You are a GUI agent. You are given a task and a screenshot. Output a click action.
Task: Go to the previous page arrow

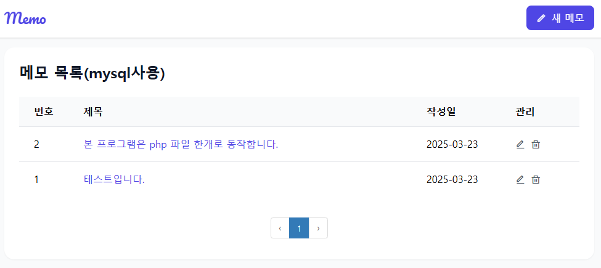click(280, 228)
